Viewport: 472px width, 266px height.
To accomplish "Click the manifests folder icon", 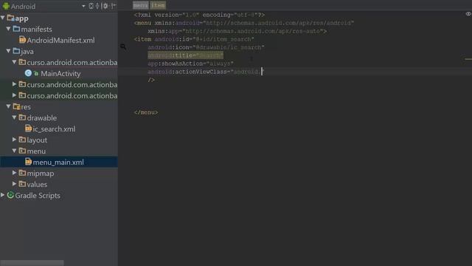I will click(16, 29).
